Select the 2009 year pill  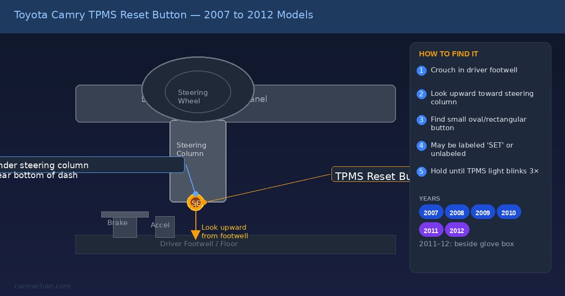coord(483,212)
